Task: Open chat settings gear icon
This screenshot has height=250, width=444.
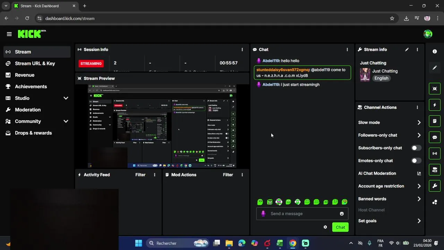Action: pyautogui.click(x=325, y=227)
